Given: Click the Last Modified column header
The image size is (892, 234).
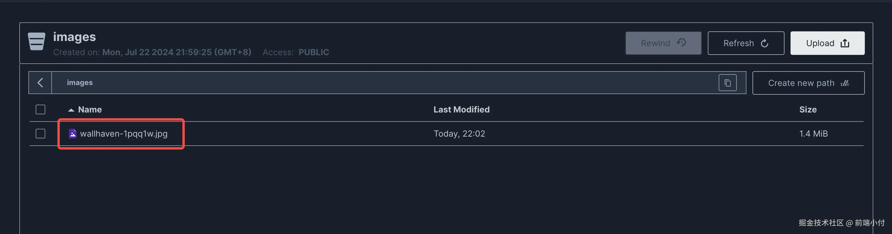Looking at the screenshot, I should 461,109.
